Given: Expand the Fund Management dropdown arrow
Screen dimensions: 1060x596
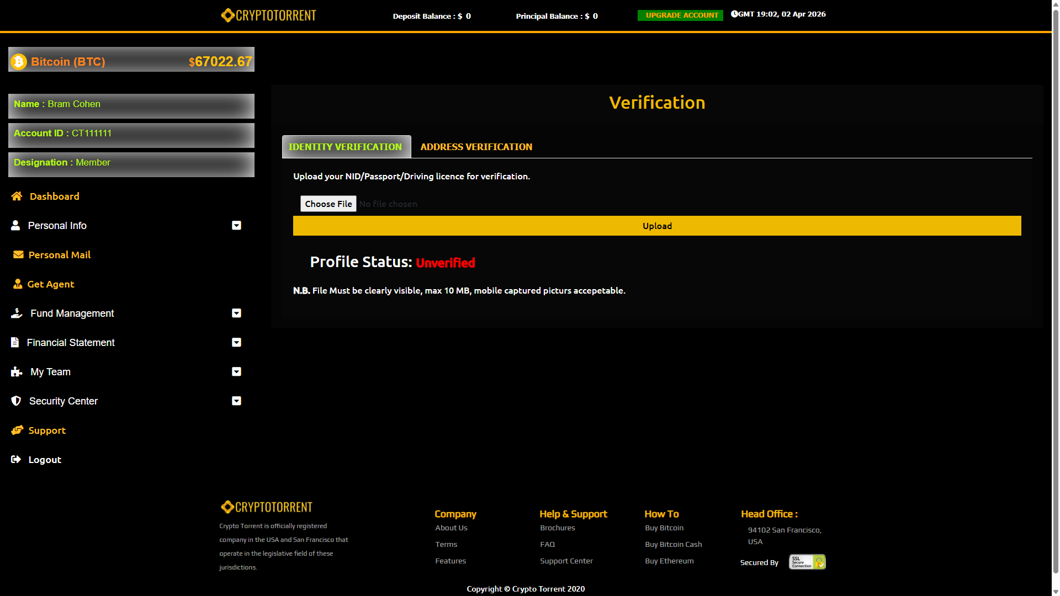Looking at the screenshot, I should pyautogui.click(x=236, y=313).
